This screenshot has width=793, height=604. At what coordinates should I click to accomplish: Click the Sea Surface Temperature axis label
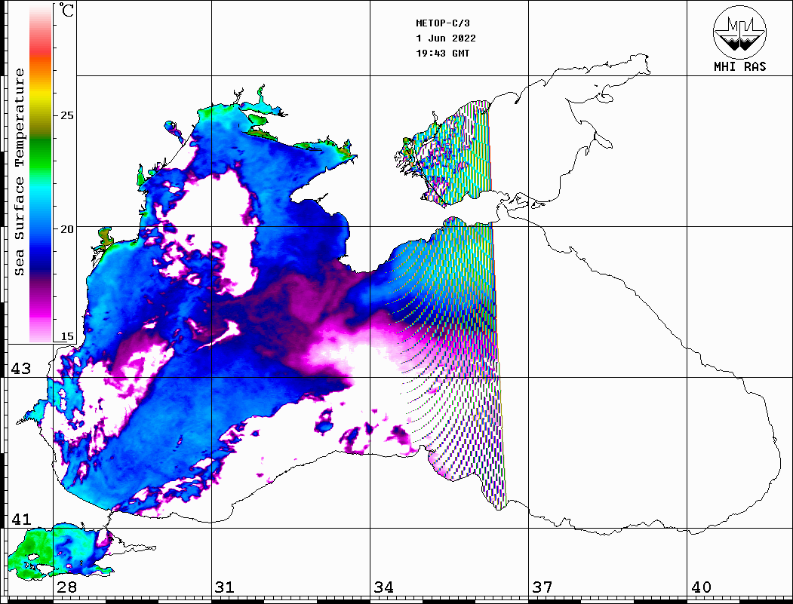tap(19, 172)
